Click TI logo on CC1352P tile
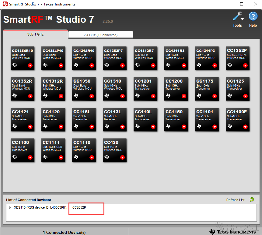This screenshot has width=262, height=235. pyautogui.click(x=230, y=65)
